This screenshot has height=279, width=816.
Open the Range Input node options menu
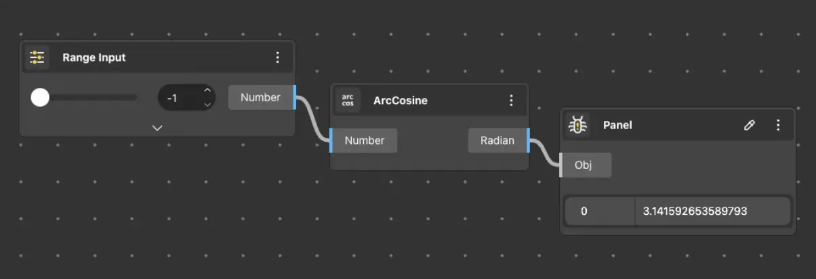(277, 57)
